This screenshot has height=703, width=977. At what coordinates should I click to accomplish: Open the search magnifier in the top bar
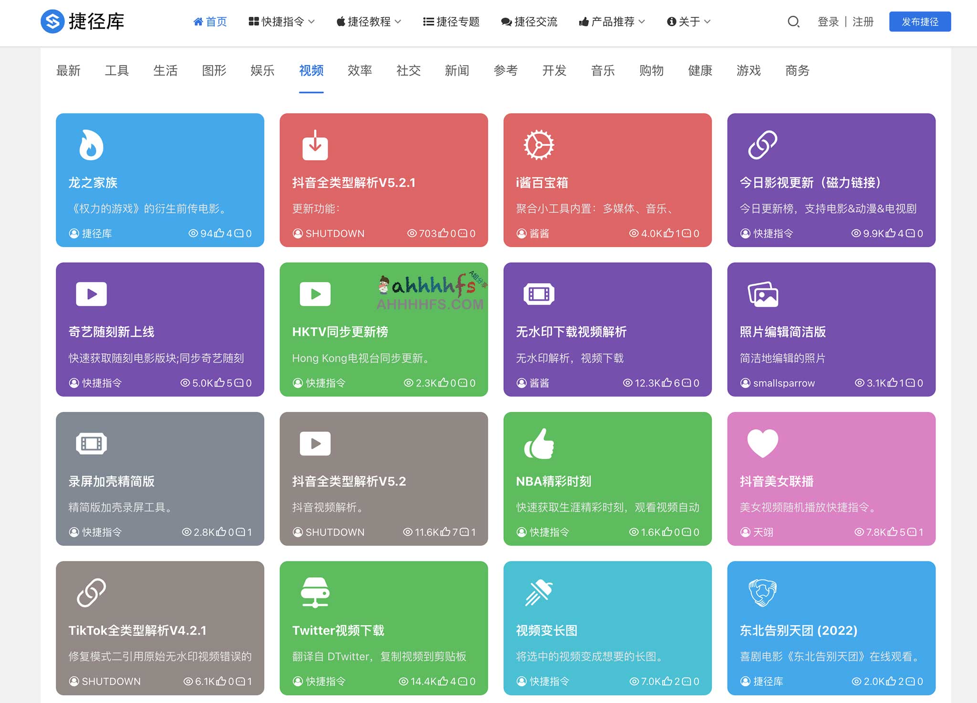(x=793, y=22)
